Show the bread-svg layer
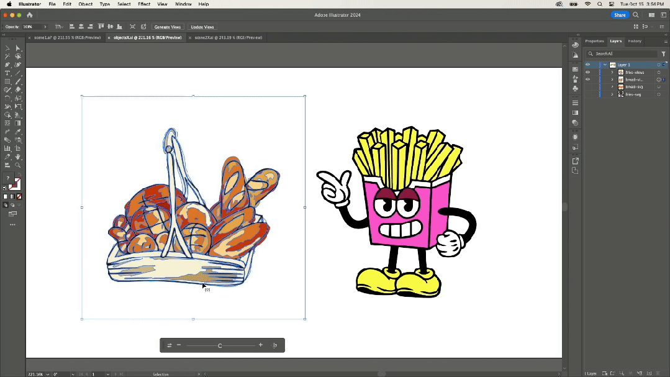The image size is (670, 377). (587, 87)
